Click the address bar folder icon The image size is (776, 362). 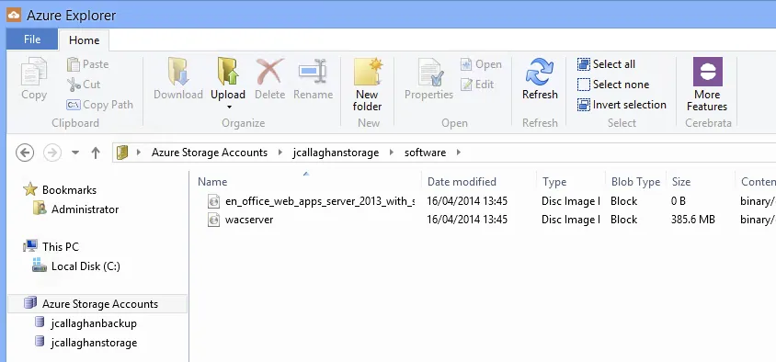122,153
